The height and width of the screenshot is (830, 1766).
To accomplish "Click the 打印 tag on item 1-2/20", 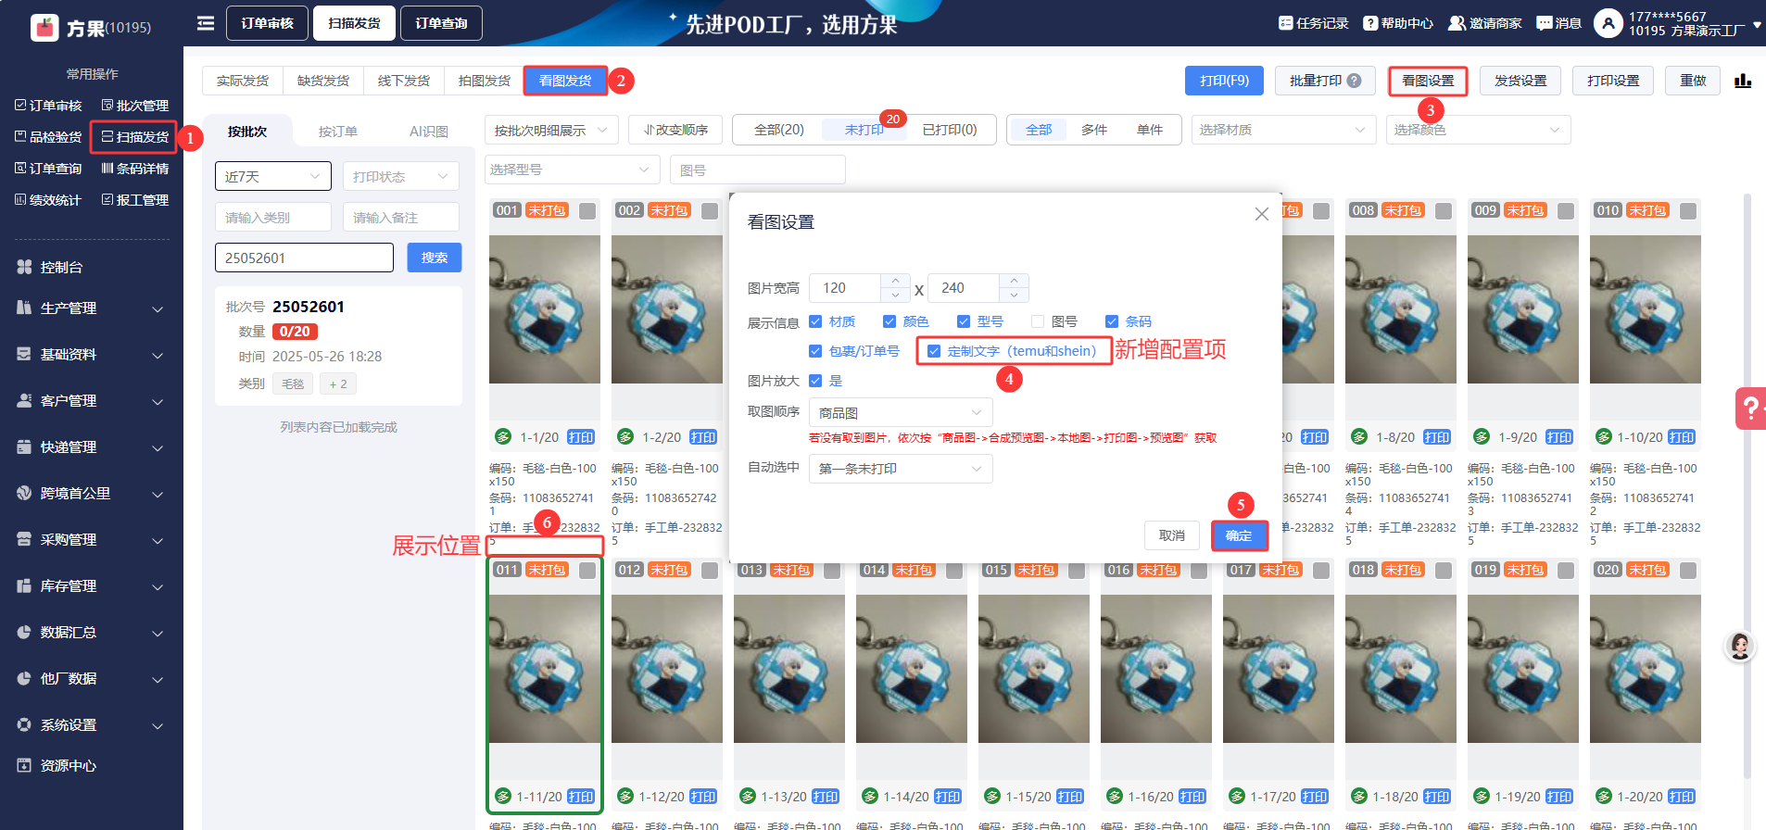I will (703, 437).
